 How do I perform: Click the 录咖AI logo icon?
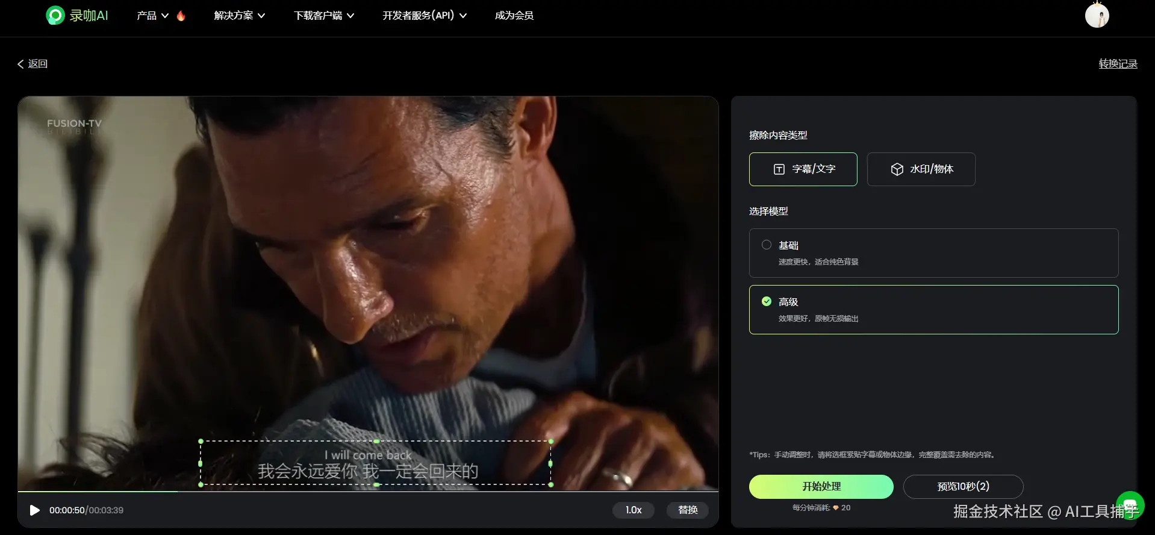pos(55,15)
